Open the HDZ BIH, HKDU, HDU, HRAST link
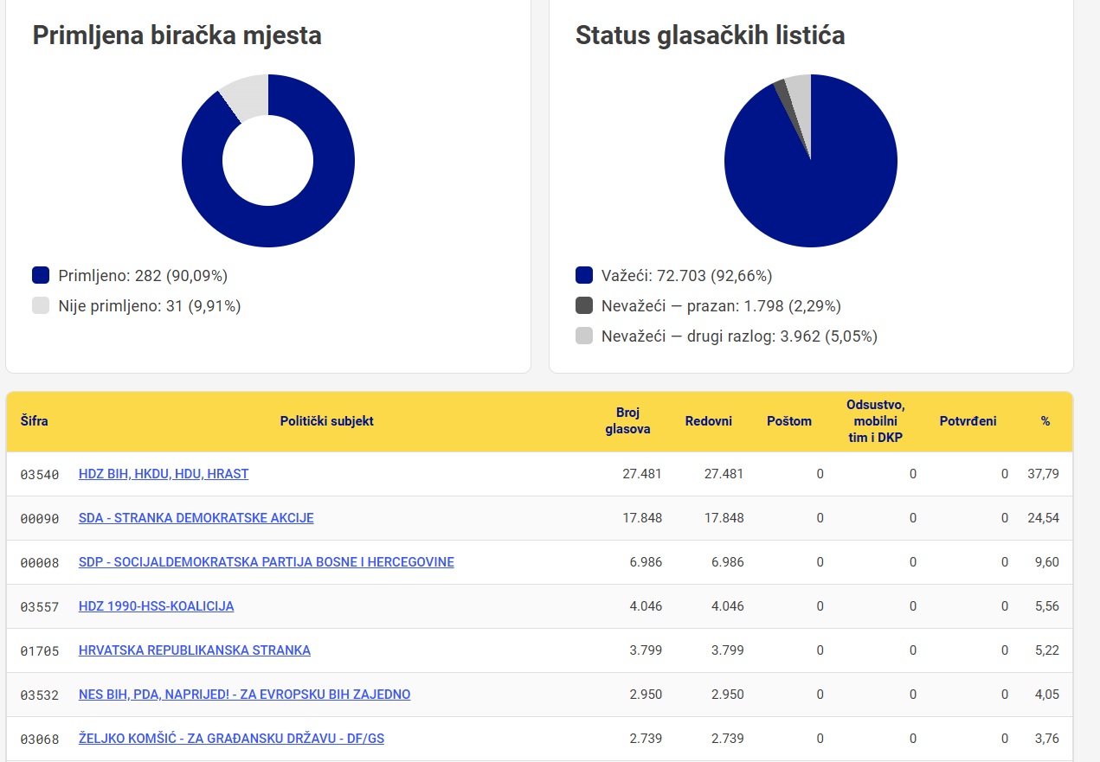The image size is (1100, 762). pos(164,474)
